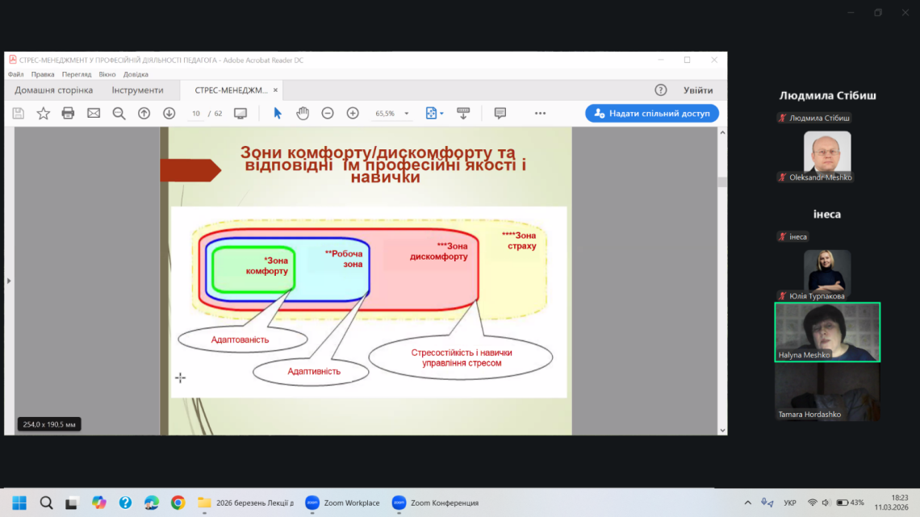Go to previous page arrow icon
This screenshot has height=517, width=920.
pos(144,114)
